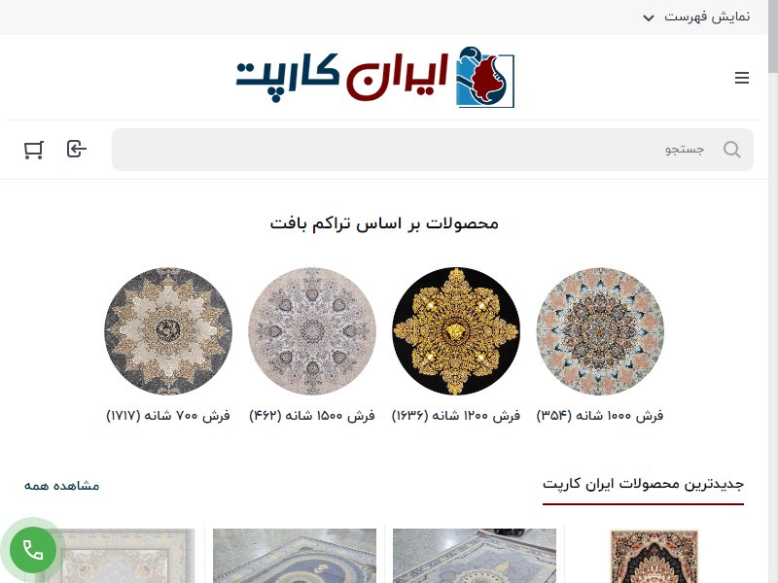Open the نمایش فهرست menu label
Viewport: 778px width, 583px height.
coord(707,17)
